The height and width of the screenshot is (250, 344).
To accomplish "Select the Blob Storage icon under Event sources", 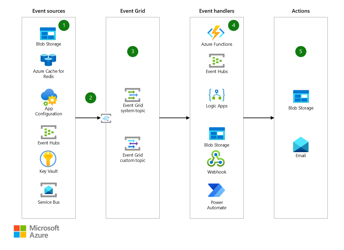I will tap(48, 34).
